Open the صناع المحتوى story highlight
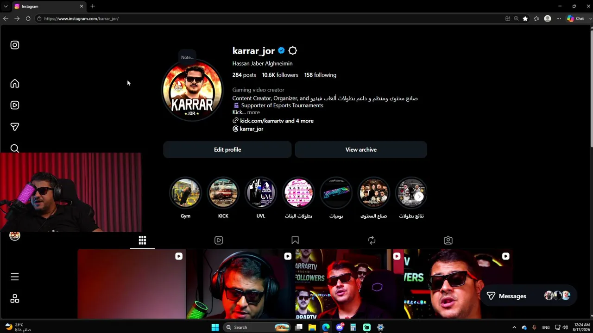593x333 pixels. pos(374,193)
